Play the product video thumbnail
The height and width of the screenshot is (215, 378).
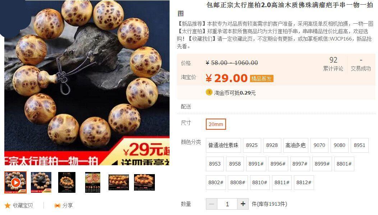[15, 182]
